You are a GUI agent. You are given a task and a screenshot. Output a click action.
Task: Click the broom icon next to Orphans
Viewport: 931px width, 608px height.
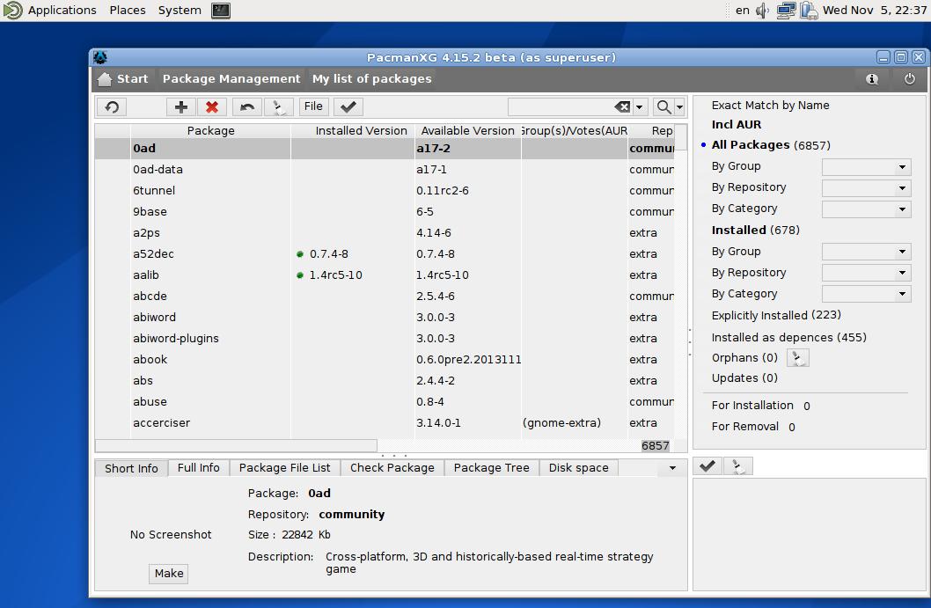[x=797, y=358]
